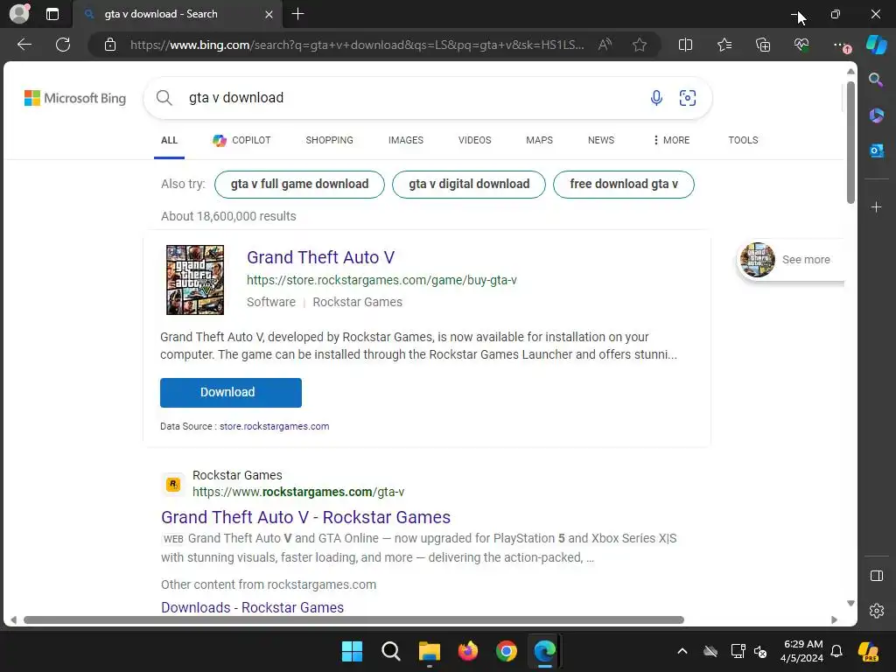896x672 pixels.
Task: Add this page to favorites star
Action: pos(640,45)
